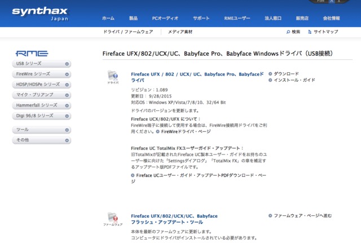Open Fireface UCユーザー・ガイド PDF download link
The height and width of the screenshot is (243, 361).
199,178
